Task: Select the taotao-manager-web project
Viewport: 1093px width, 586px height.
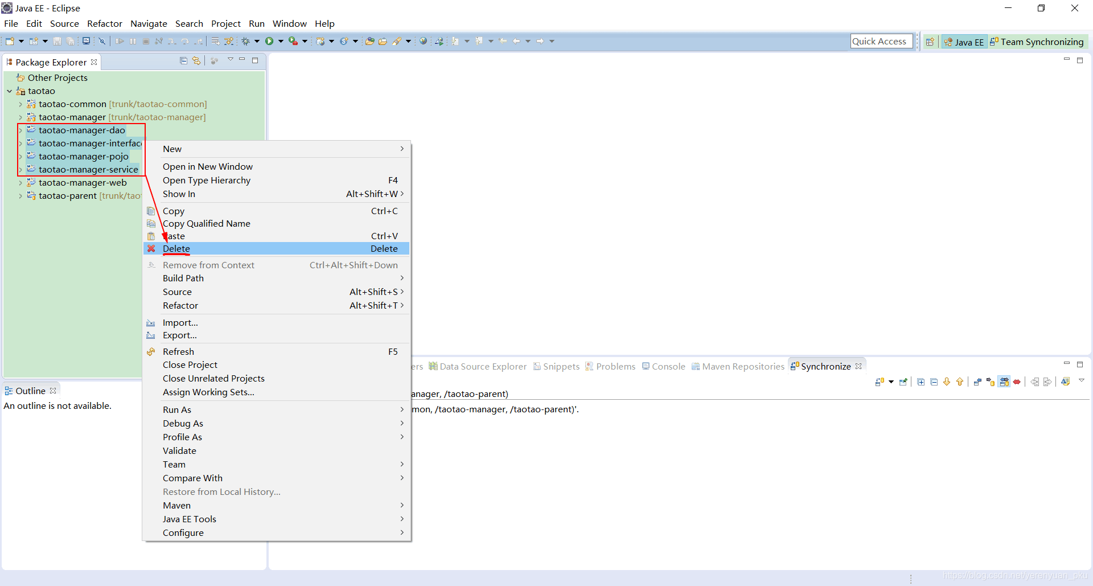Action: click(83, 183)
